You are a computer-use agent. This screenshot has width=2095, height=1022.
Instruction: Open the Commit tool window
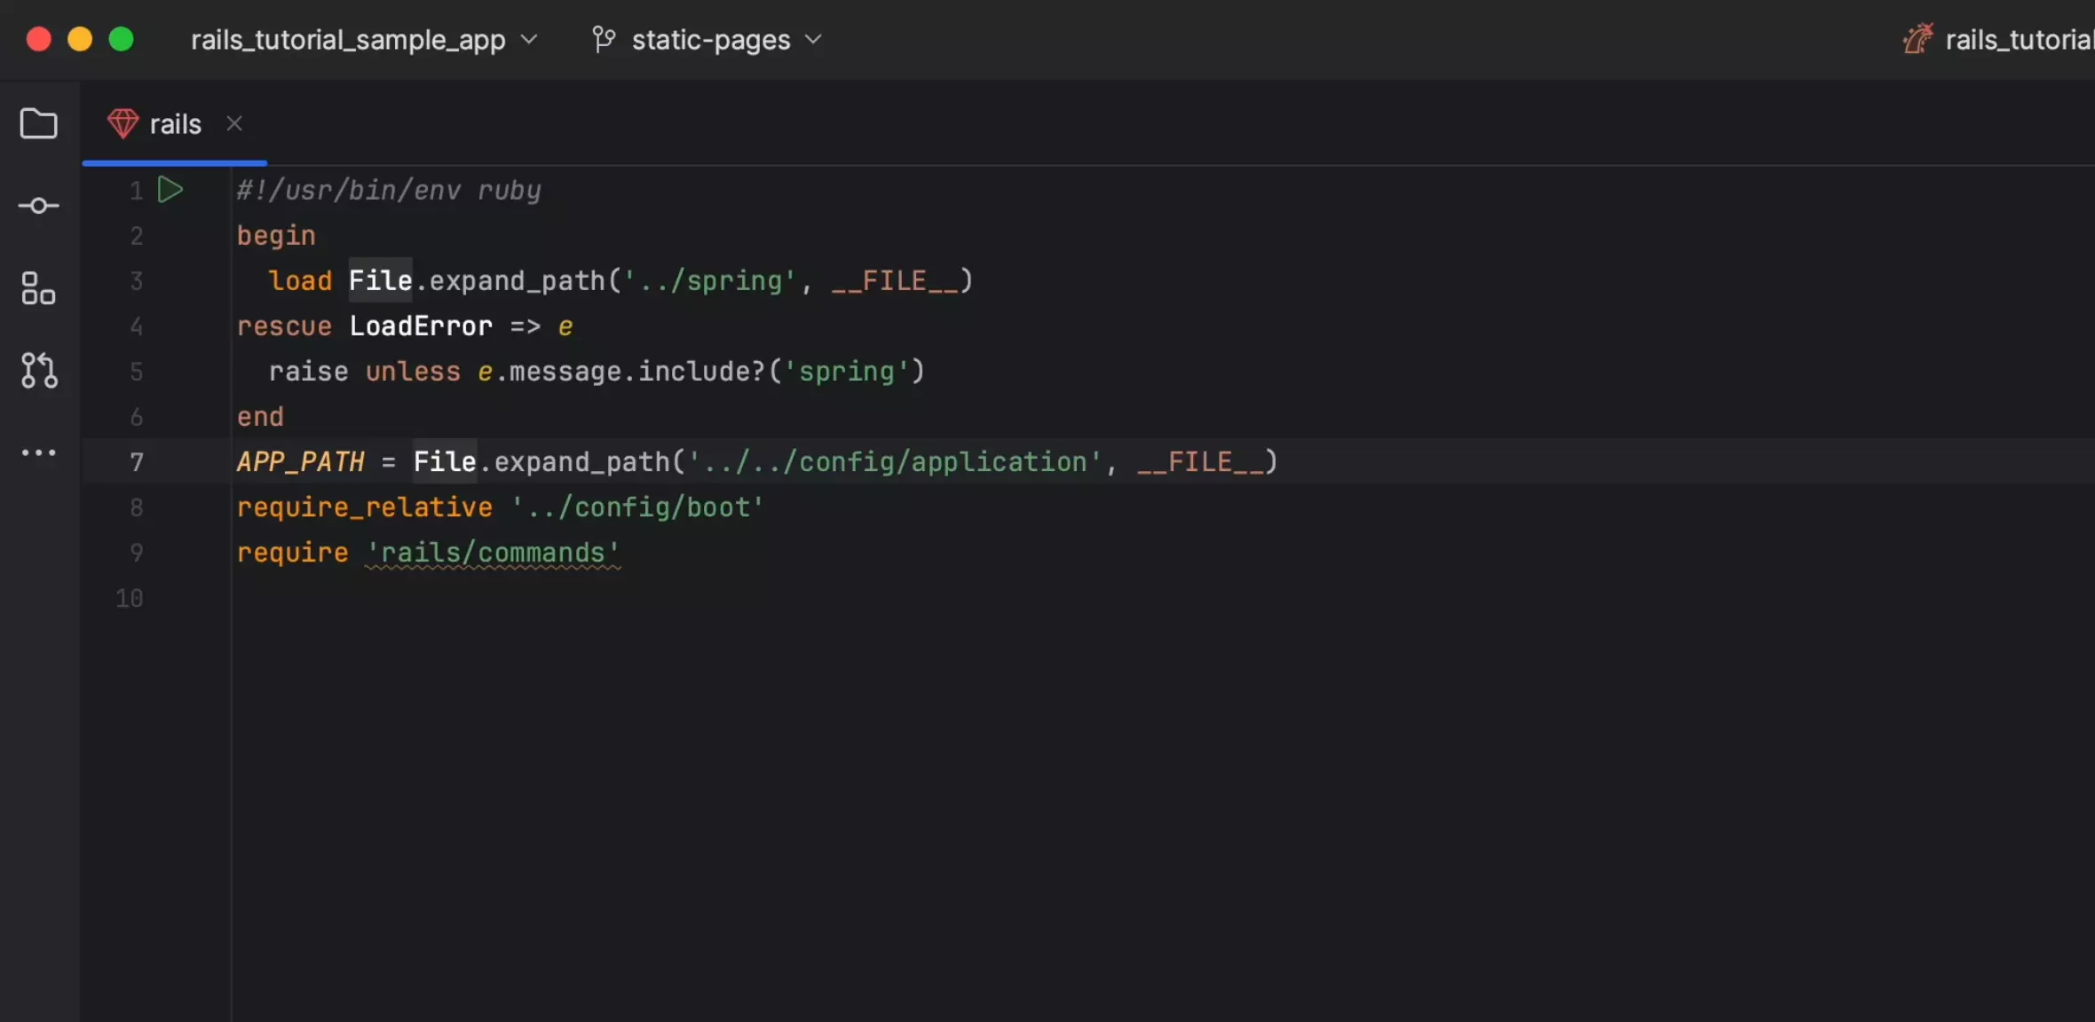(x=38, y=206)
